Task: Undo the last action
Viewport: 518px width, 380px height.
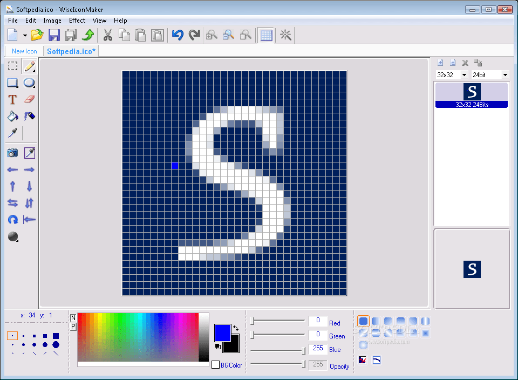Action: coord(178,35)
